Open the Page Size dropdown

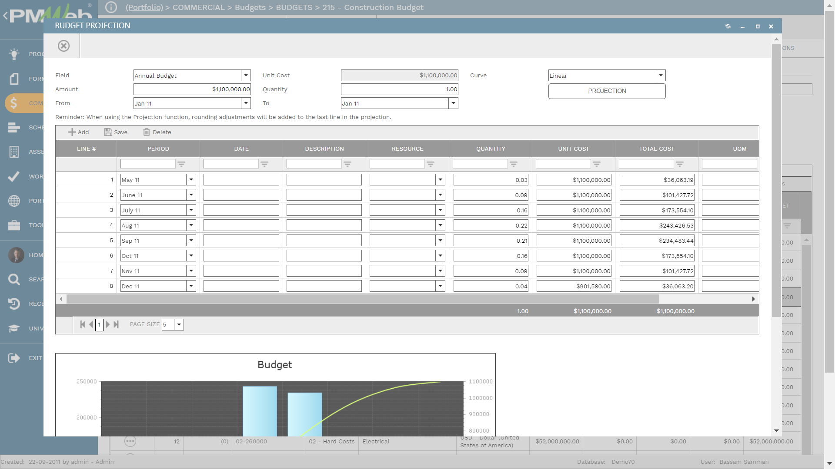(x=179, y=324)
